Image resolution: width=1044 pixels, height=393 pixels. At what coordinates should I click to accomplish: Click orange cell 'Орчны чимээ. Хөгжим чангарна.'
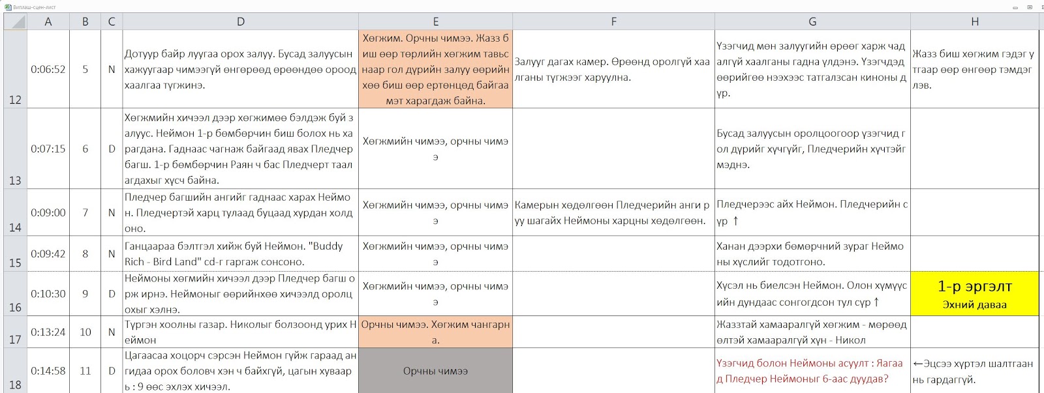(435, 332)
